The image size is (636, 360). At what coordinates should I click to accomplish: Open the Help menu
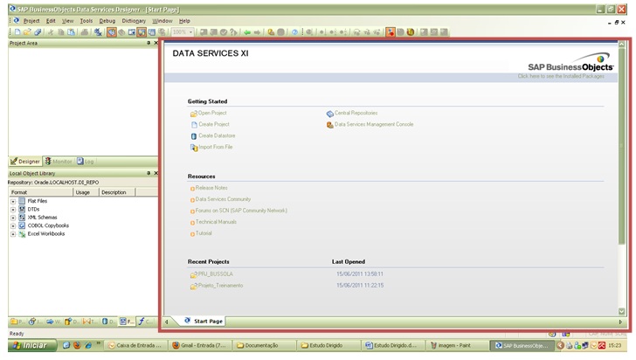click(x=184, y=21)
